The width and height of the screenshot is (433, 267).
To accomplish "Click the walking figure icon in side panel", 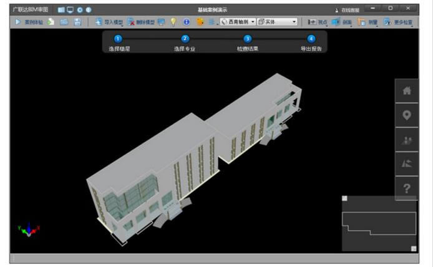I will point(407,140).
